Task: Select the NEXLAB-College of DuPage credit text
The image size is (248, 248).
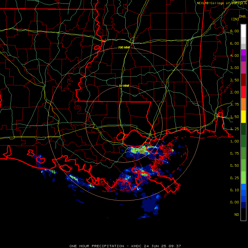Action: click(x=220, y=3)
